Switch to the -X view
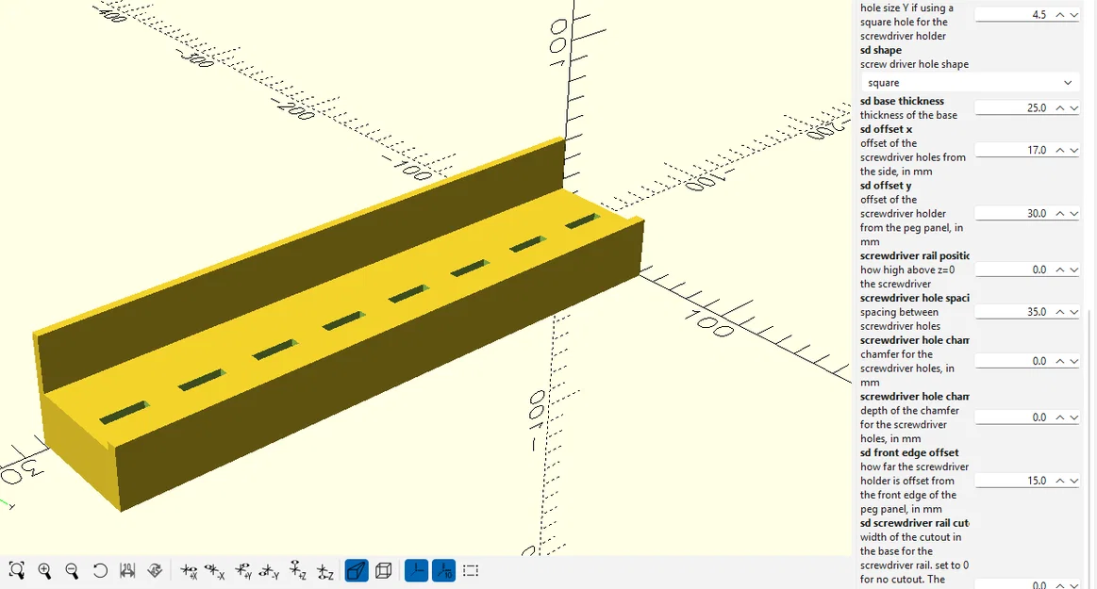The height and width of the screenshot is (589, 1097). click(215, 571)
